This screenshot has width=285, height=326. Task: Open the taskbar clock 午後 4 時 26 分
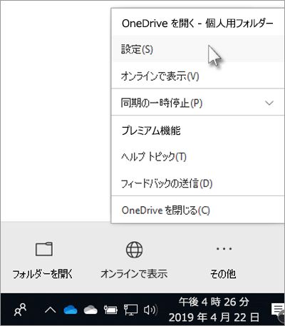point(214,302)
